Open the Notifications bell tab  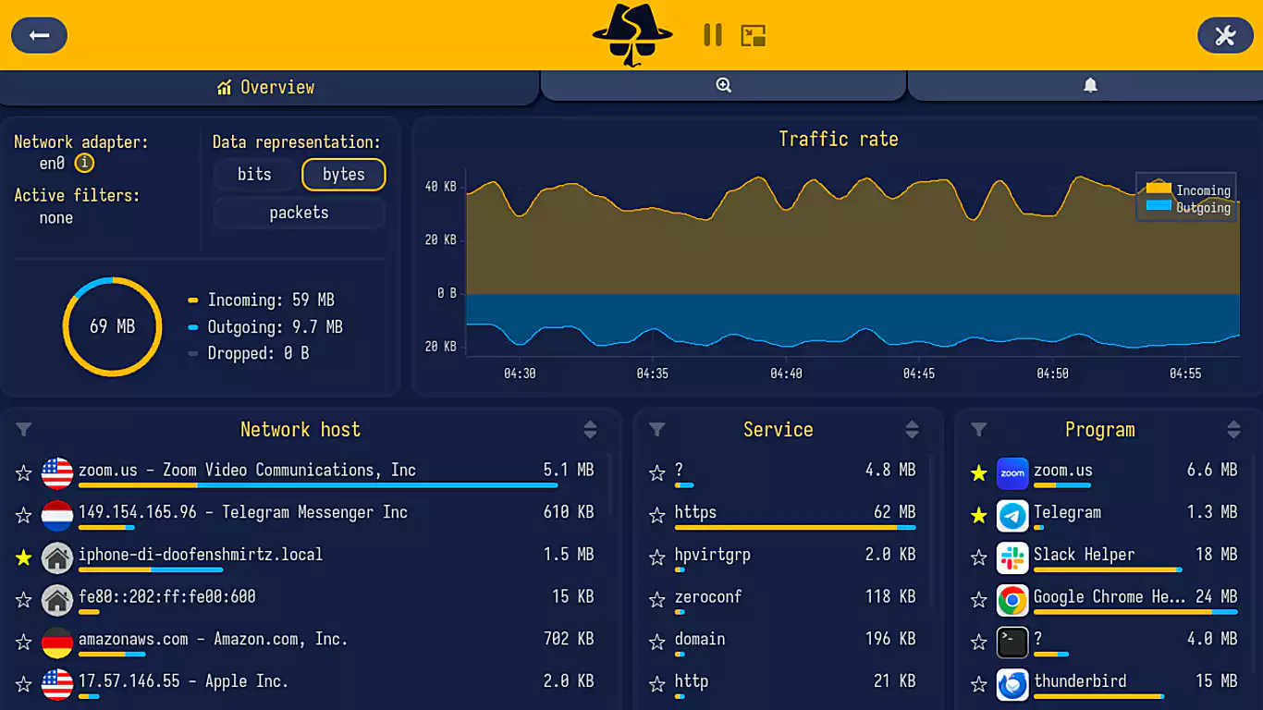pyautogui.click(x=1090, y=85)
